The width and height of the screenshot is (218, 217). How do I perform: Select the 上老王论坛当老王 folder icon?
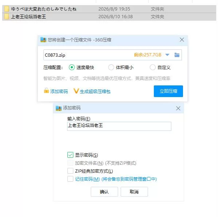7,16
